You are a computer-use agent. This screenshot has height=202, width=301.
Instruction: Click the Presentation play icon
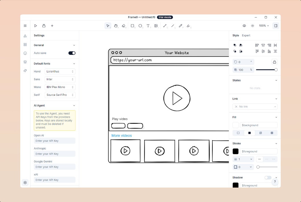[36, 26]
